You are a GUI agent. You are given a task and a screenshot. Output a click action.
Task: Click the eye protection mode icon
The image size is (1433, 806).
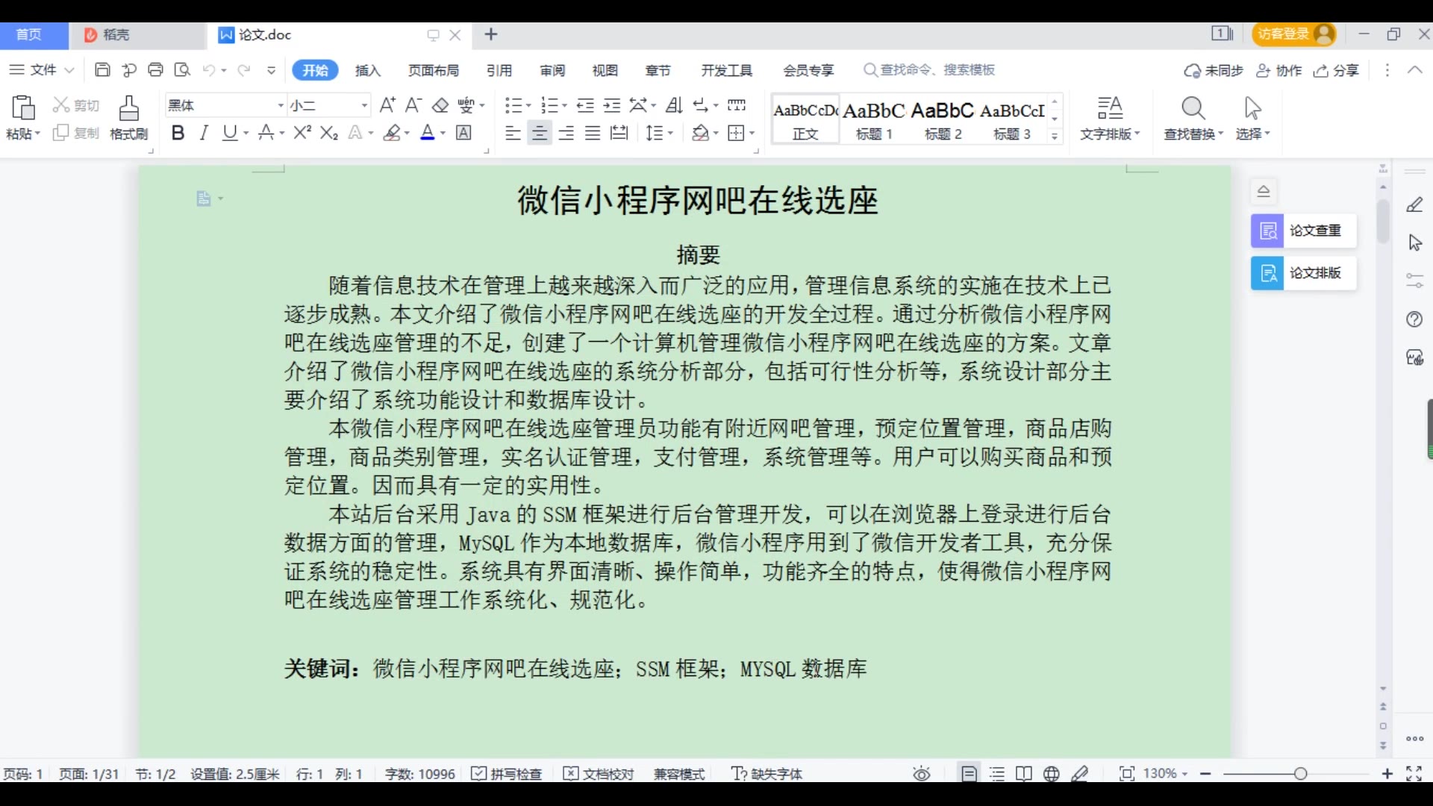click(x=922, y=774)
